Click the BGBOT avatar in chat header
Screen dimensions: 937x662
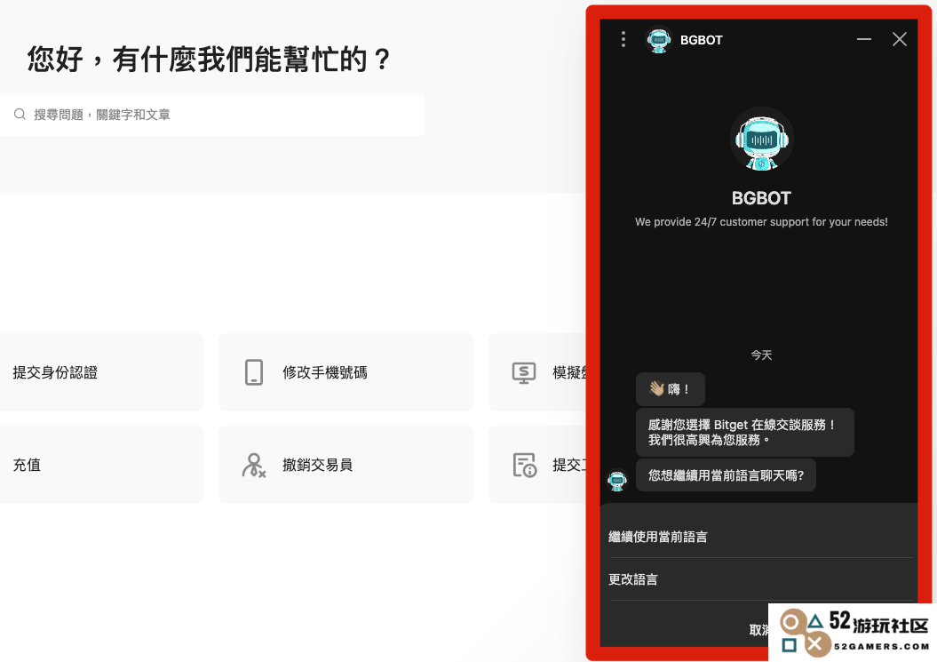658,40
